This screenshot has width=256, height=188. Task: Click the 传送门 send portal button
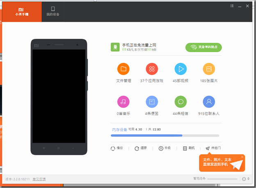[x=213, y=148]
